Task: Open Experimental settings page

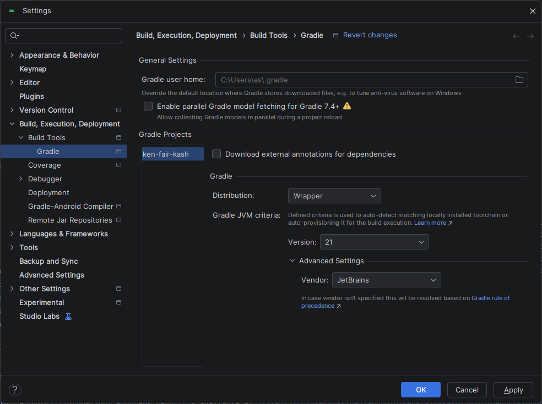Action: (x=41, y=302)
